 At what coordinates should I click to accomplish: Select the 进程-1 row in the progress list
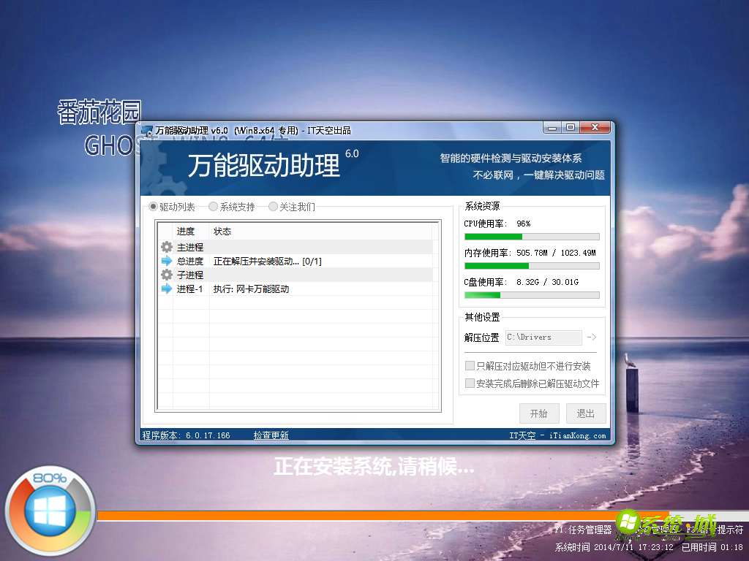(x=241, y=289)
